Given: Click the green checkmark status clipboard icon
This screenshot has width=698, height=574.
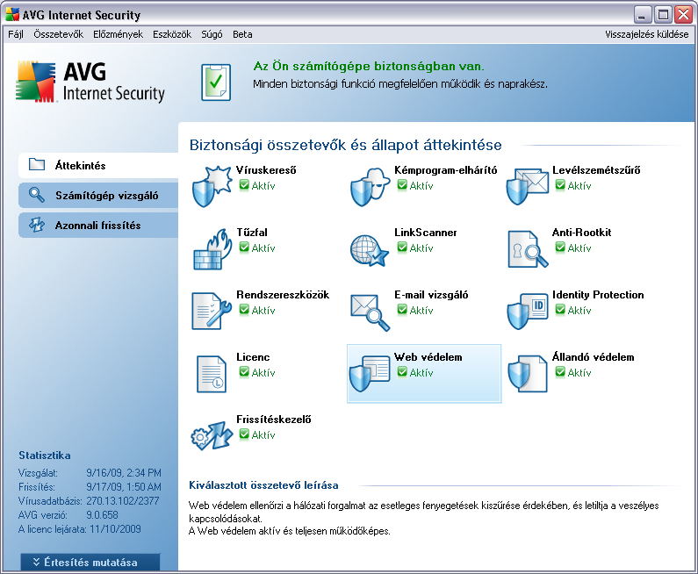Looking at the screenshot, I should pos(216,82).
